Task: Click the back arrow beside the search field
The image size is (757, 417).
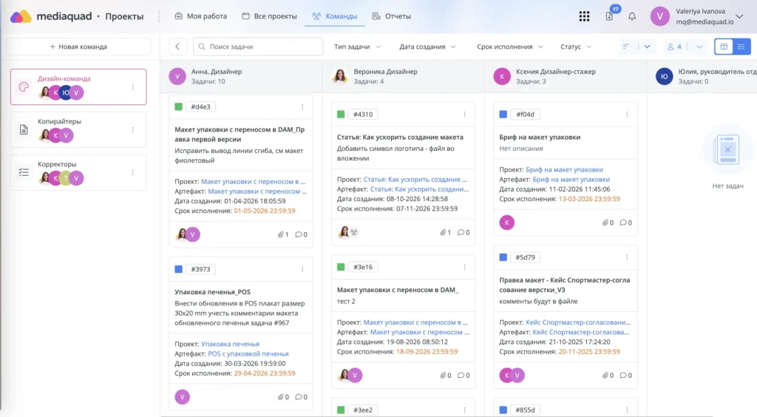Action: (x=177, y=47)
